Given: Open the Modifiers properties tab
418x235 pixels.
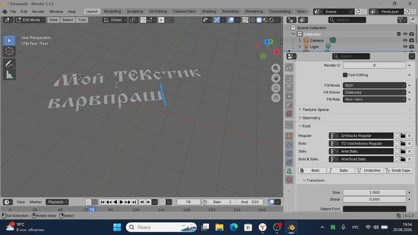Looking at the screenshot, I should coord(289,145).
